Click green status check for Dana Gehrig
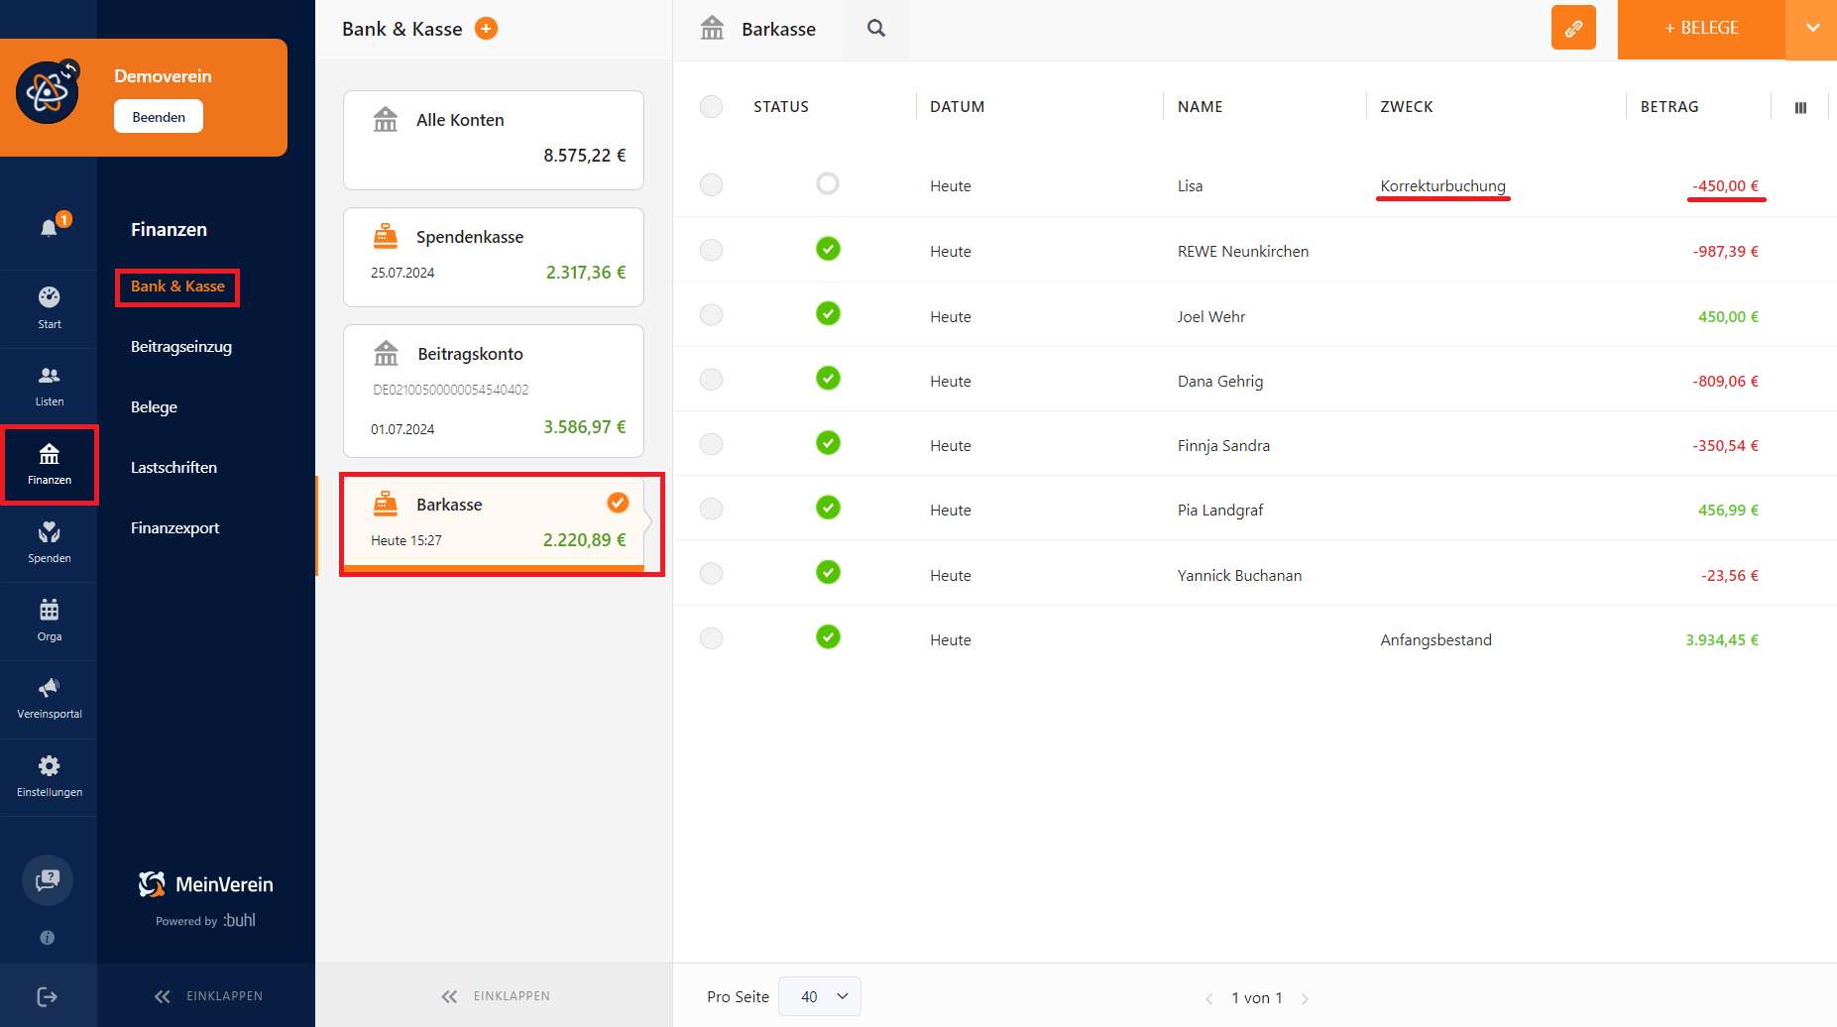The height and width of the screenshot is (1027, 1837). pyautogui.click(x=828, y=378)
